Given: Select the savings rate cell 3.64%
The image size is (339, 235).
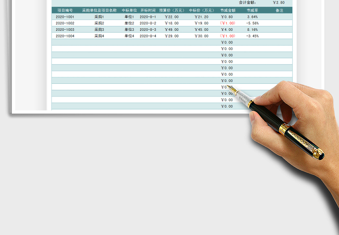Looking at the screenshot, I should (253, 17).
